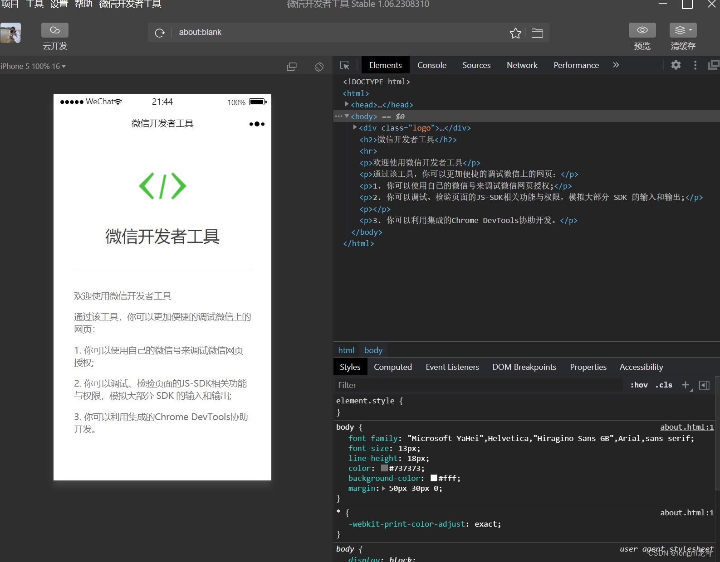The height and width of the screenshot is (562, 720).
Task: Toggle the .cls class editor
Action: point(664,385)
